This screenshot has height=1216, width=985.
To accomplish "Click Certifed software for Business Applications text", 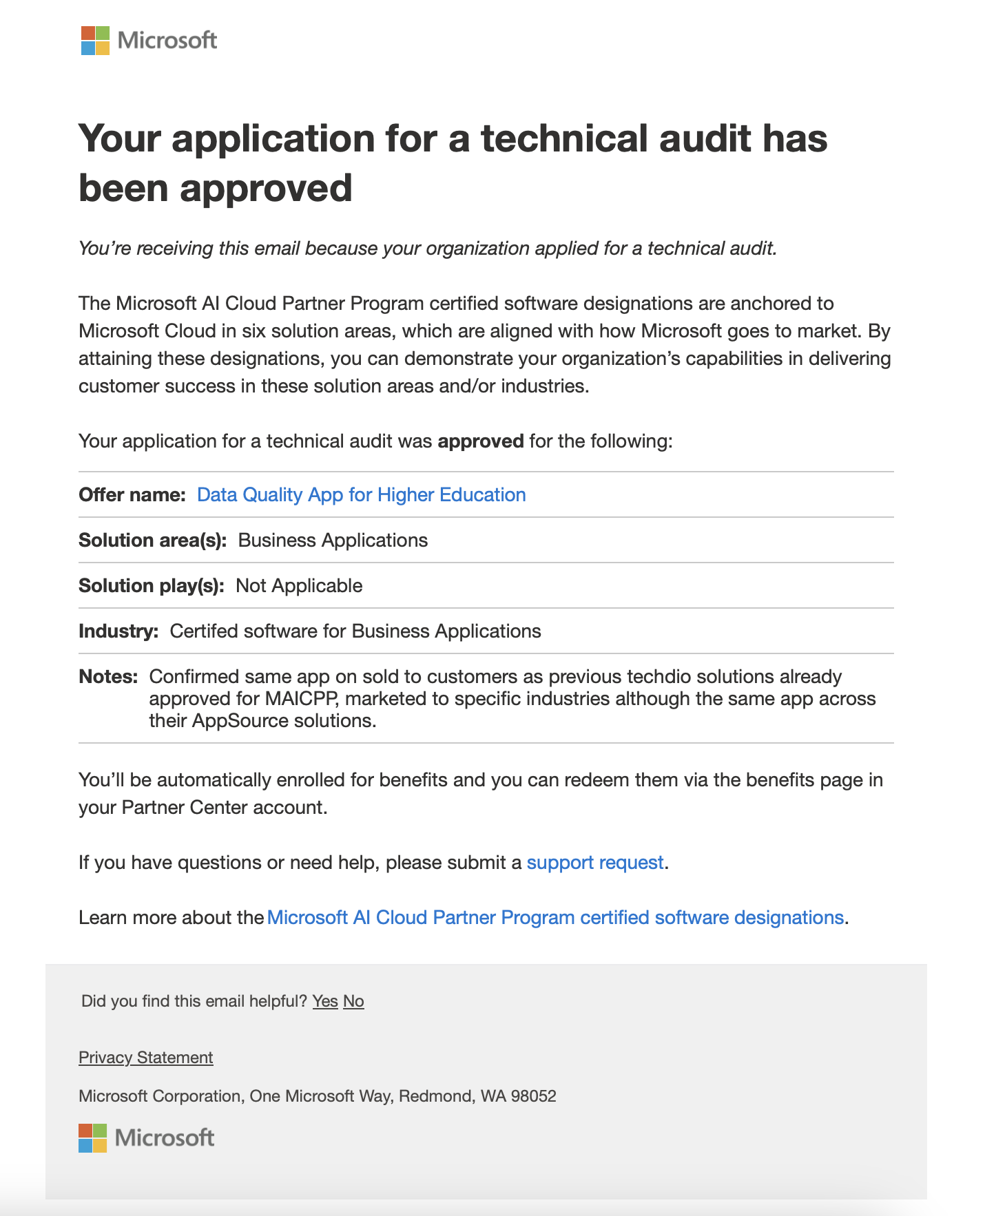I will pyautogui.click(x=355, y=631).
